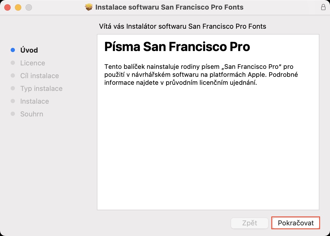Viewport: 330px width, 236px height.
Task: Select the Cíl instalace step
Action: 39,76
